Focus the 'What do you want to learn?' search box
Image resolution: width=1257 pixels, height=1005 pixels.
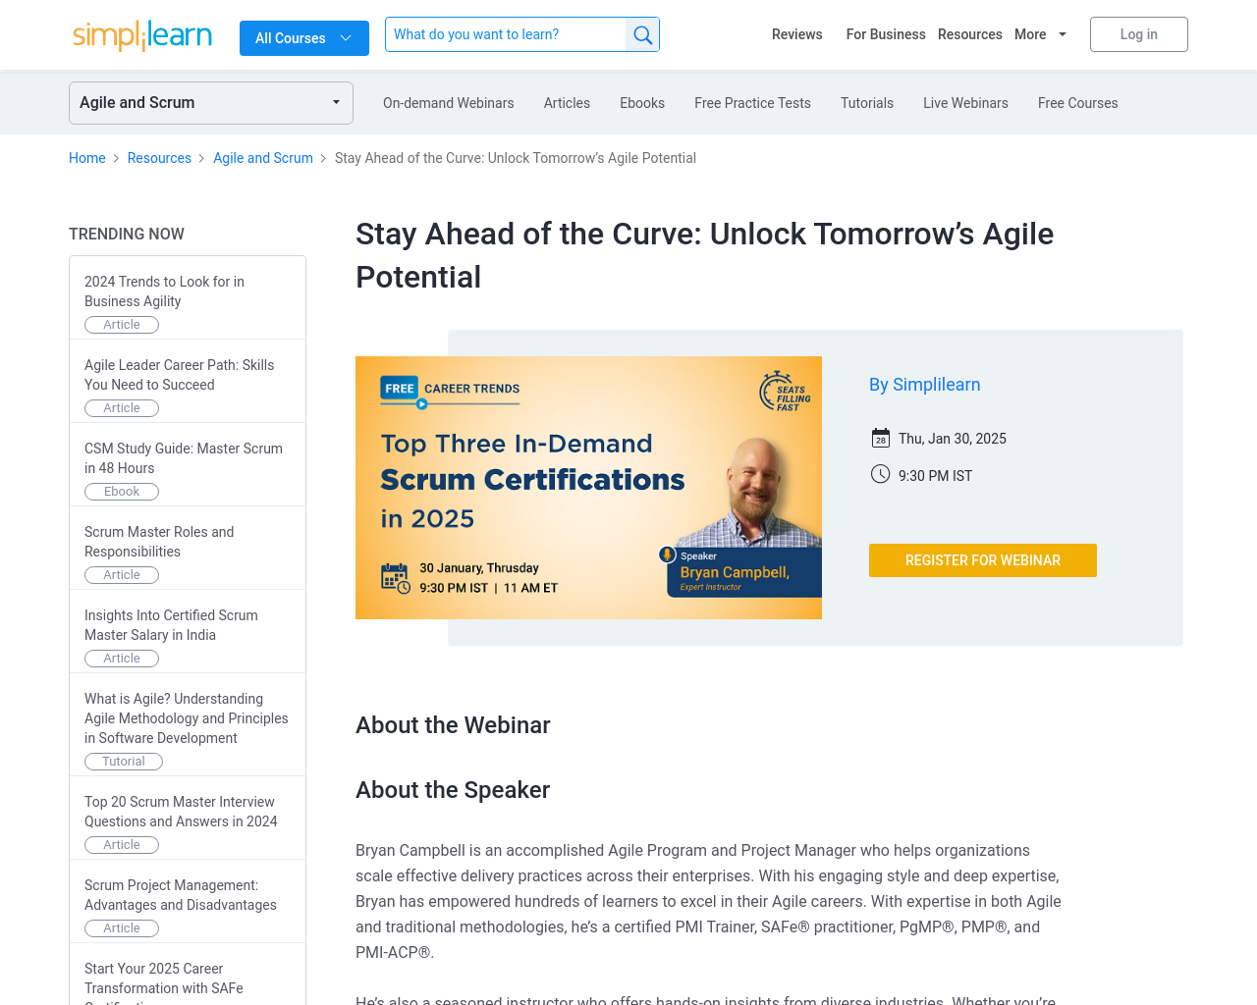506,34
